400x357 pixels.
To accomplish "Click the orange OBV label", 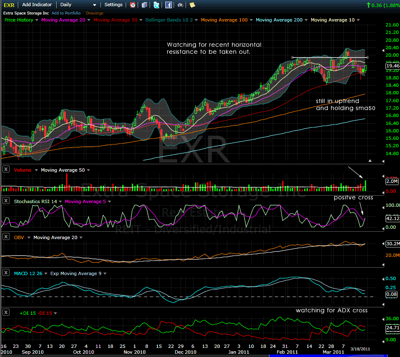I will point(19,237).
